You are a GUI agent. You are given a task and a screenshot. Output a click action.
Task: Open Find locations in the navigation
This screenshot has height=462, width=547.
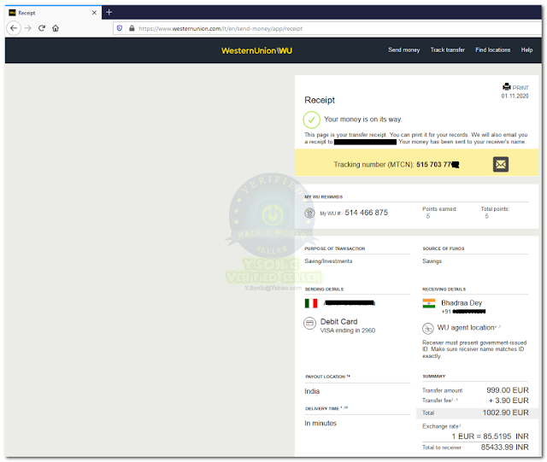point(492,50)
